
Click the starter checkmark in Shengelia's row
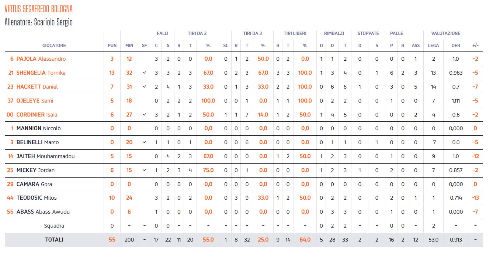point(144,73)
